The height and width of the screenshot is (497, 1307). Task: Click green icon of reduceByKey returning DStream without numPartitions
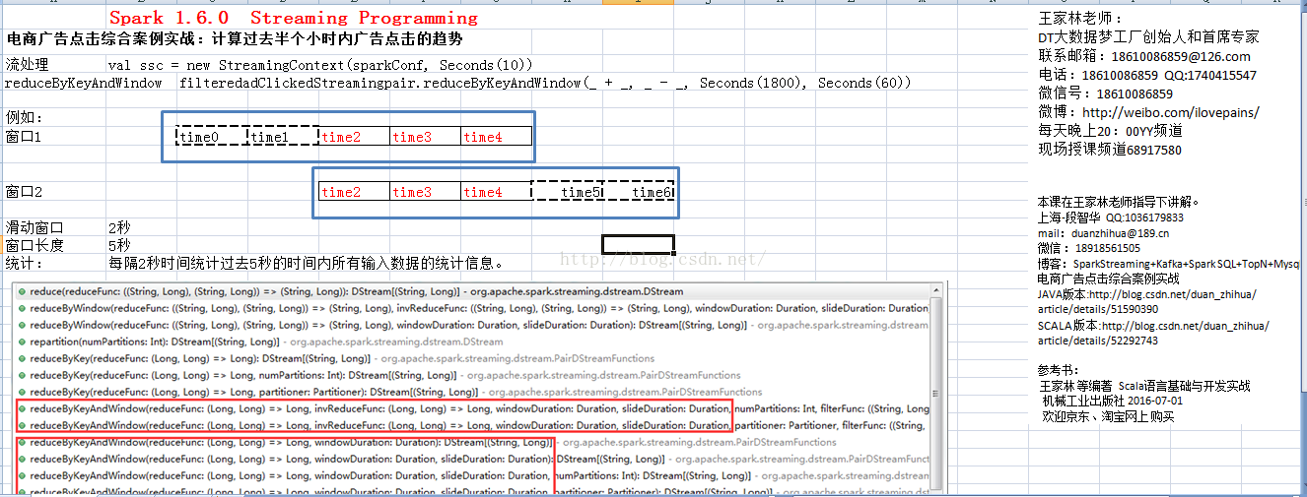point(22,358)
